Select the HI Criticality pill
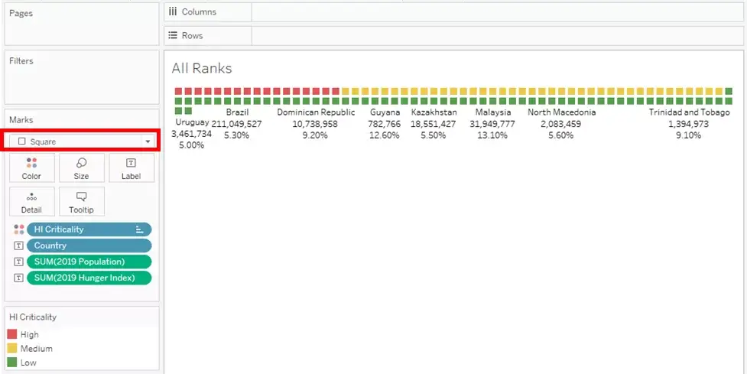 (x=89, y=229)
